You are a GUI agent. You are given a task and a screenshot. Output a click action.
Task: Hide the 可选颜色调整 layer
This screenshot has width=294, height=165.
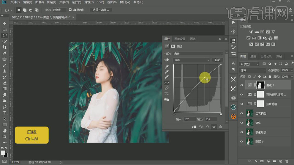pyautogui.click(x=242, y=94)
